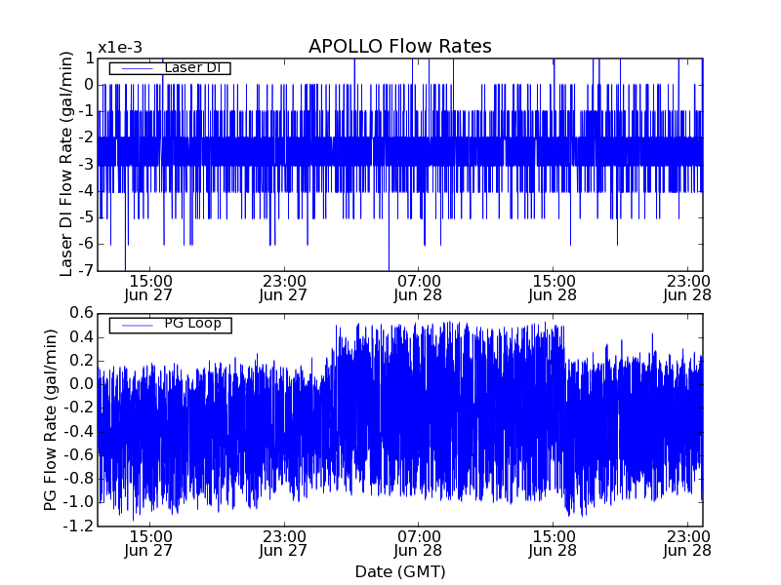The height and width of the screenshot is (585, 781).
Task: Click the -0.6 y-axis tick in PG chart
Action: point(78,454)
